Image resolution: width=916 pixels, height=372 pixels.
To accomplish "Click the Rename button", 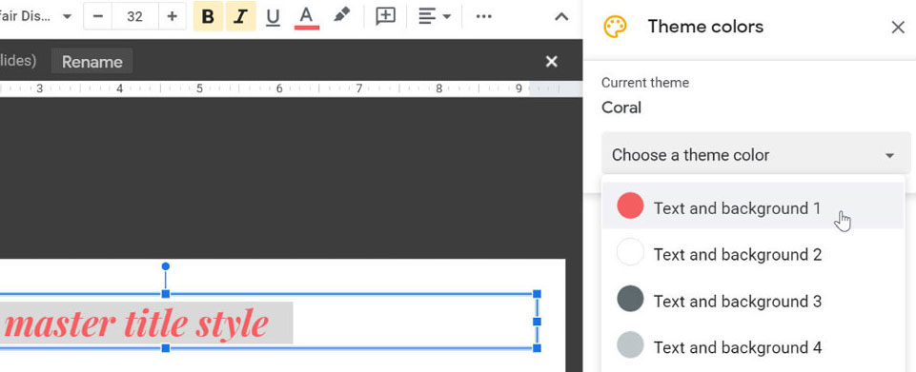I will click(x=92, y=62).
